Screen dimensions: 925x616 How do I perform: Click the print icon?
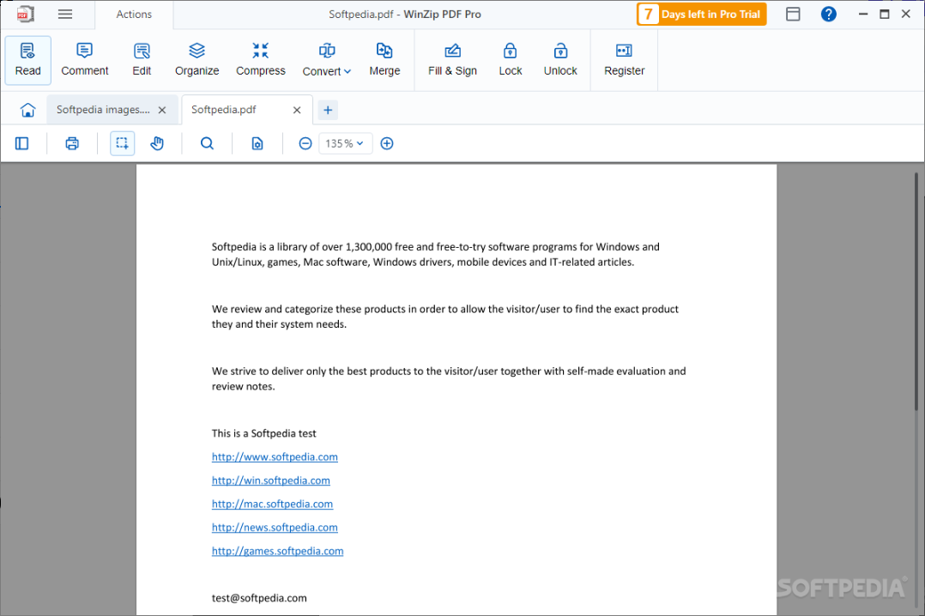(72, 143)
